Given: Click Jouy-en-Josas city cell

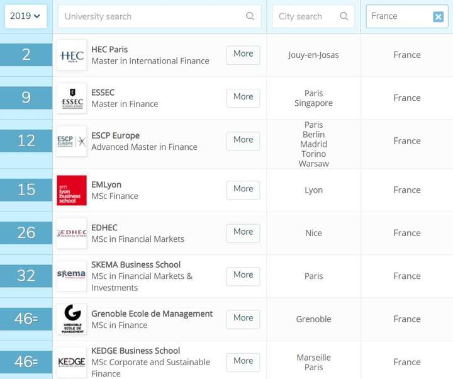Looking at the screenshot, I should [313, 55].
